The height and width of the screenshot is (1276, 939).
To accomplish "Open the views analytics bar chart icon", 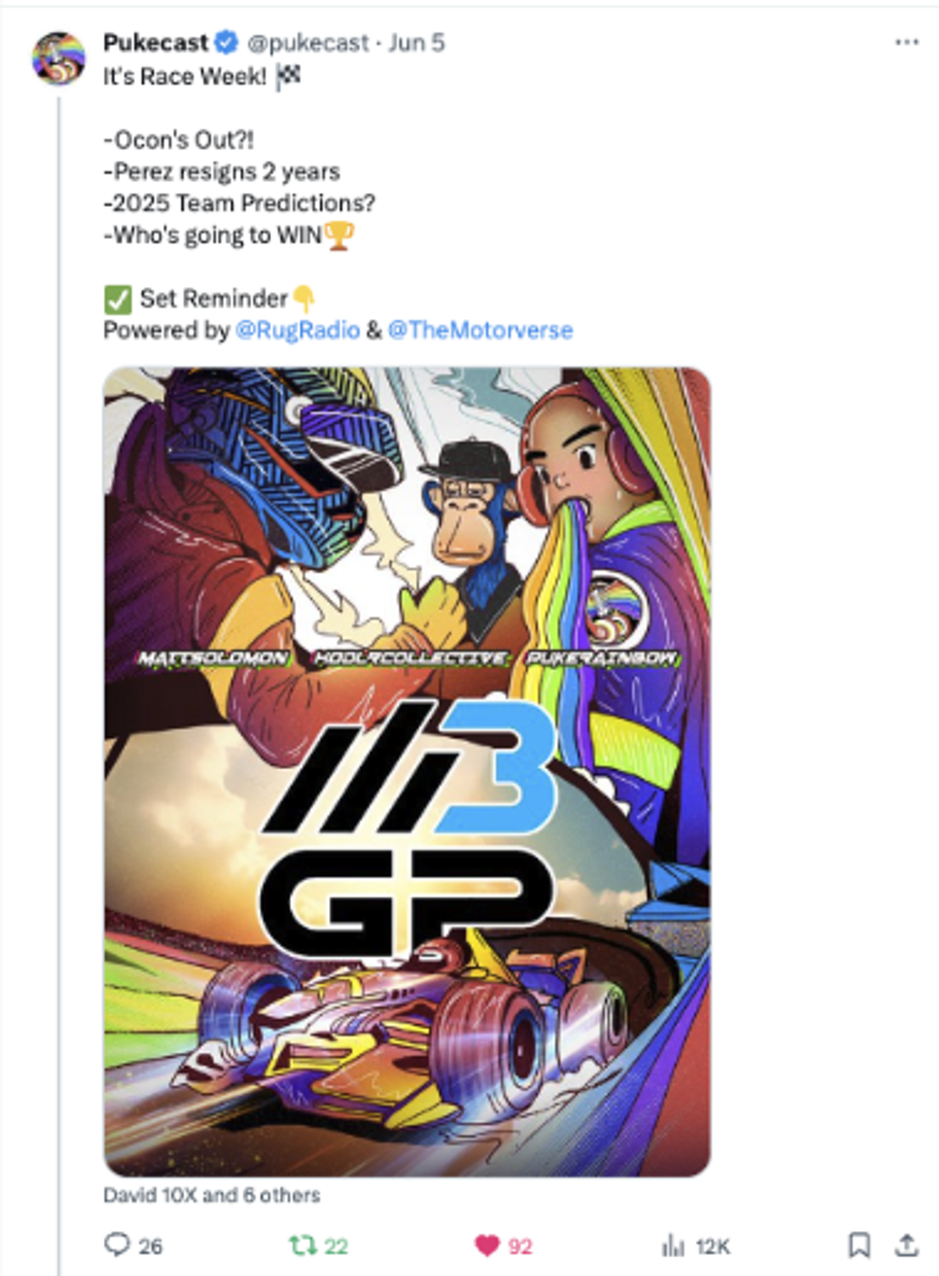I will point(673,1246).
